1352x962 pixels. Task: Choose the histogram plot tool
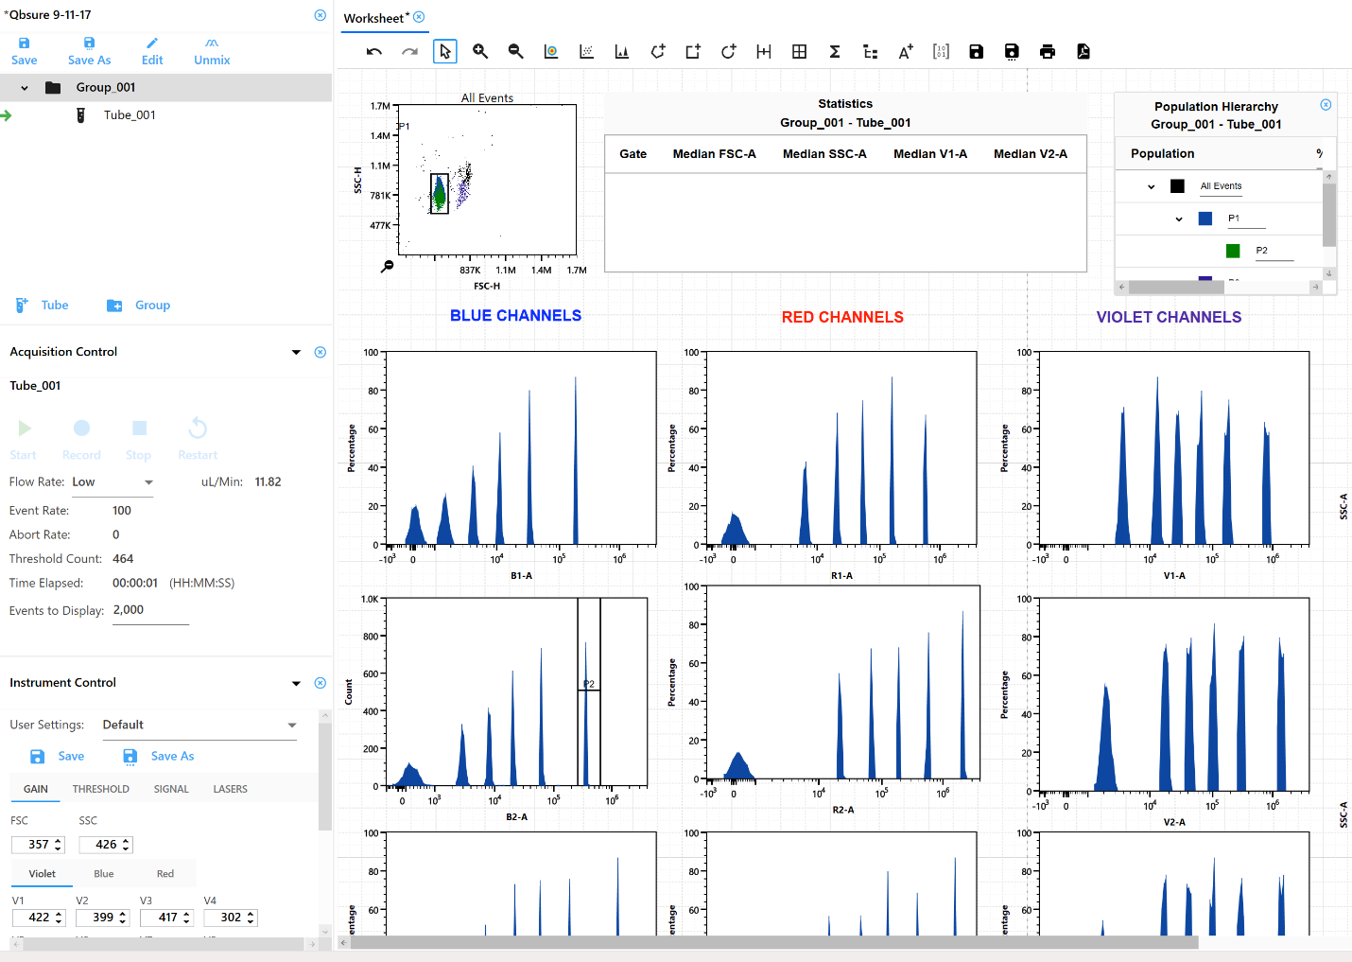click(622, 52)
